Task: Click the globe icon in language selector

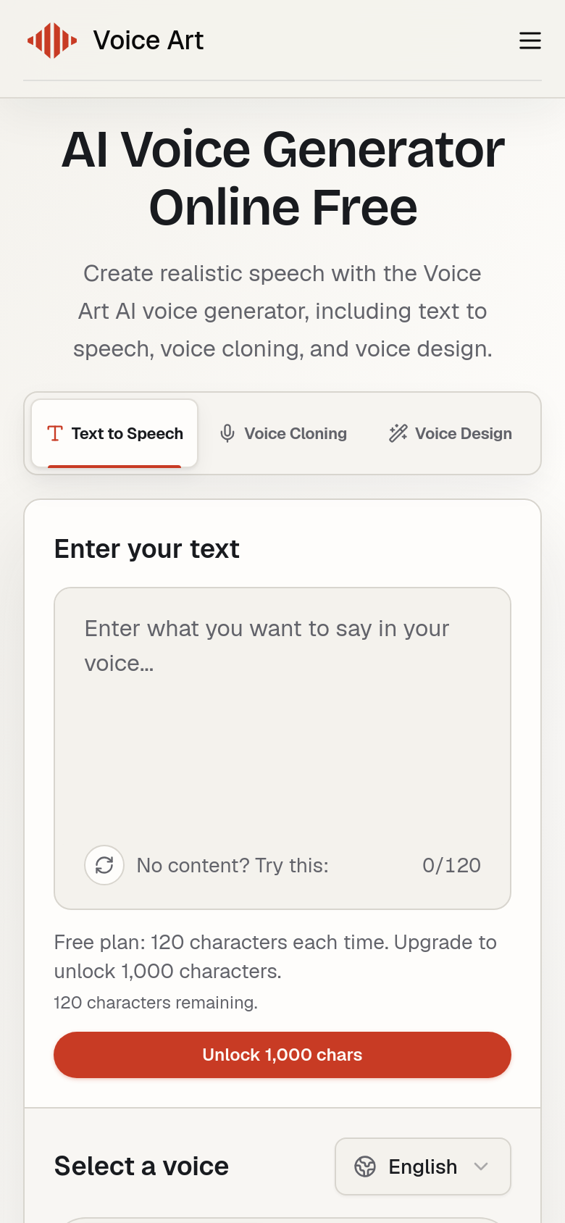Action: [365, 1166]
